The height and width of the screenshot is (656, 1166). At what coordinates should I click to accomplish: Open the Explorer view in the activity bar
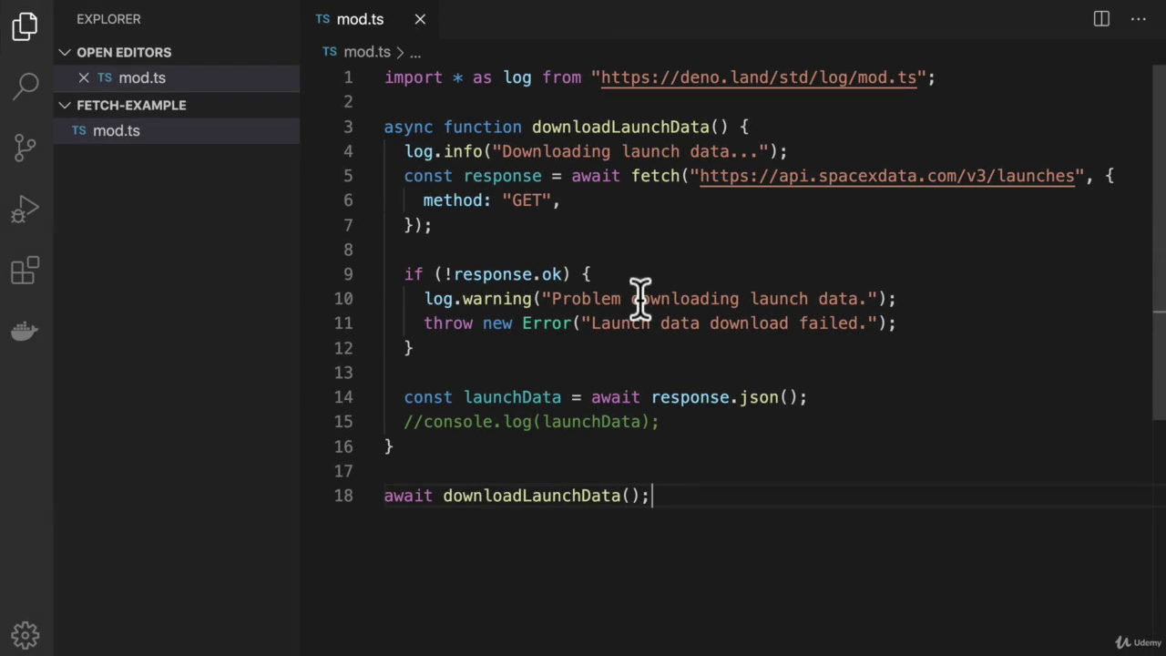coord(26,26)
